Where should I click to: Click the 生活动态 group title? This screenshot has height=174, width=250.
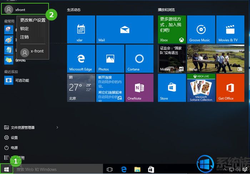click(74, 10)
